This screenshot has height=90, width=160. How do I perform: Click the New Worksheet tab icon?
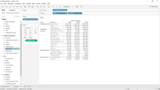pos(24,86)
